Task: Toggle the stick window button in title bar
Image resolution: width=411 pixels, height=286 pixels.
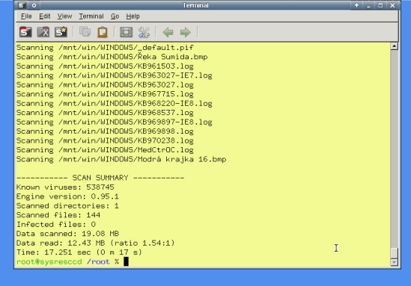Action: (x=34, y=5)
